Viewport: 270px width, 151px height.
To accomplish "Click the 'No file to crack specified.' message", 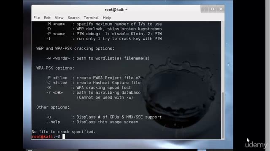I will (64, 132).
